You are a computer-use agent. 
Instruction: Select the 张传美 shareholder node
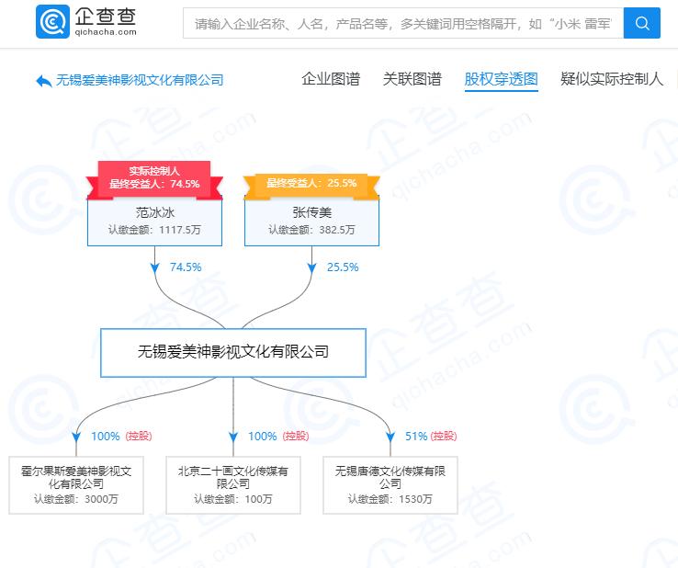coord(311,222)
